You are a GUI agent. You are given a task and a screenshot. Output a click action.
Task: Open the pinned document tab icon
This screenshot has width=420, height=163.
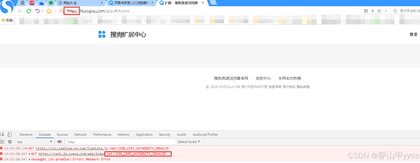(x=22, y=3)
